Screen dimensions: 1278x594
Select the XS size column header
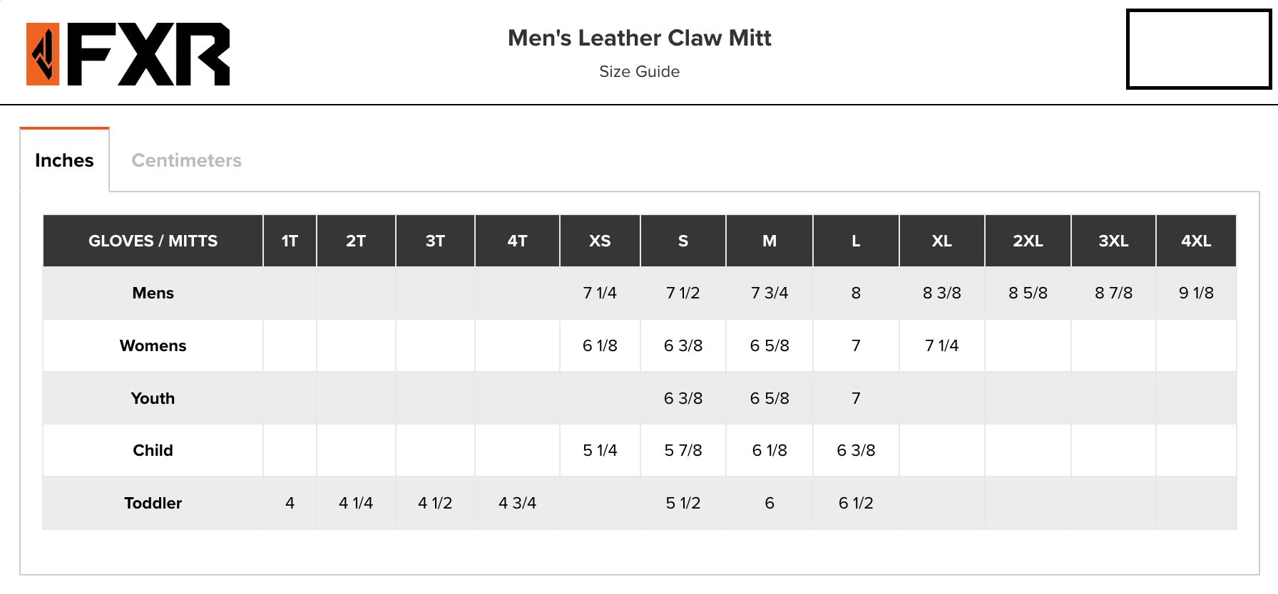[x=600, y=241]
